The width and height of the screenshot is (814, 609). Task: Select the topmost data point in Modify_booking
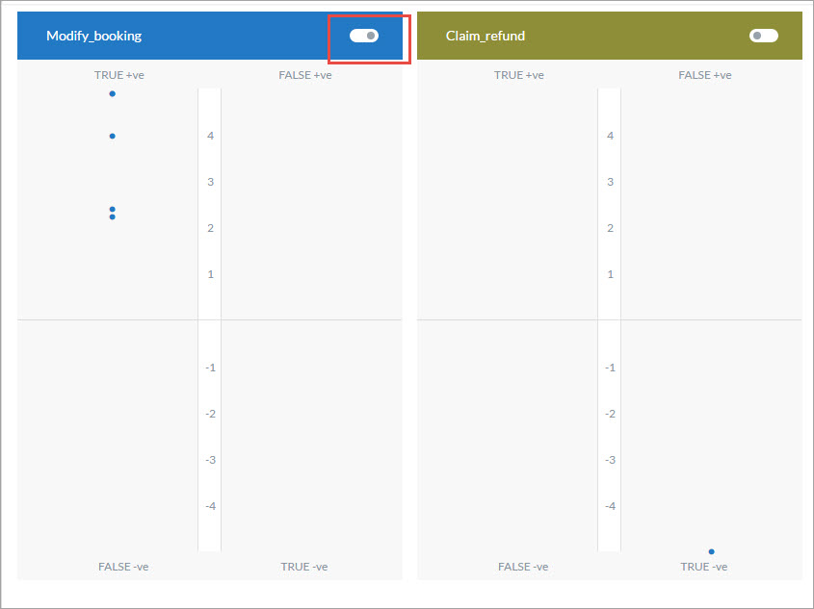(x=113, y=93)
